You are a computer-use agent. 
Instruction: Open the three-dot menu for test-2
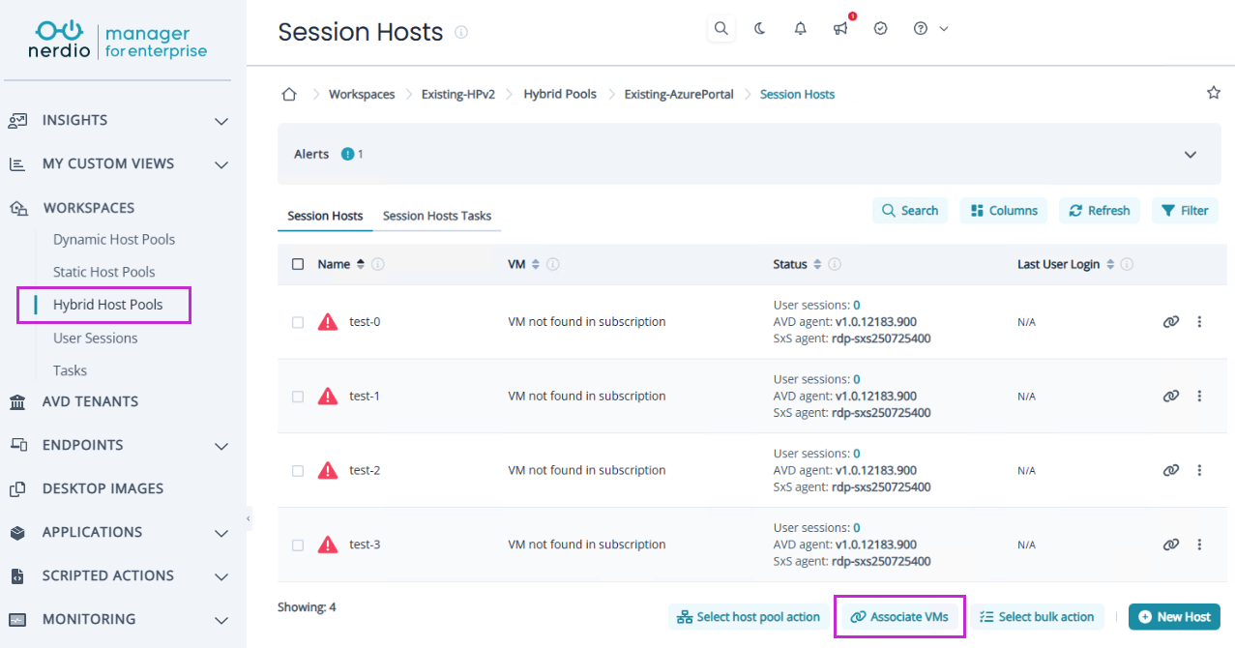(1199, 471)
